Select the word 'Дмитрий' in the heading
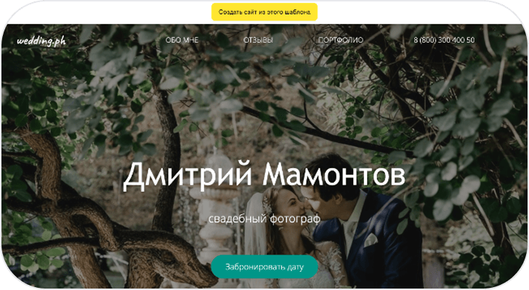This screenshot has height=290, width=529. coord(187,175)
